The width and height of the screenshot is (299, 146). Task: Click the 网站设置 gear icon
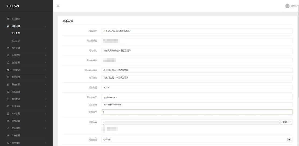pos(8,26)
